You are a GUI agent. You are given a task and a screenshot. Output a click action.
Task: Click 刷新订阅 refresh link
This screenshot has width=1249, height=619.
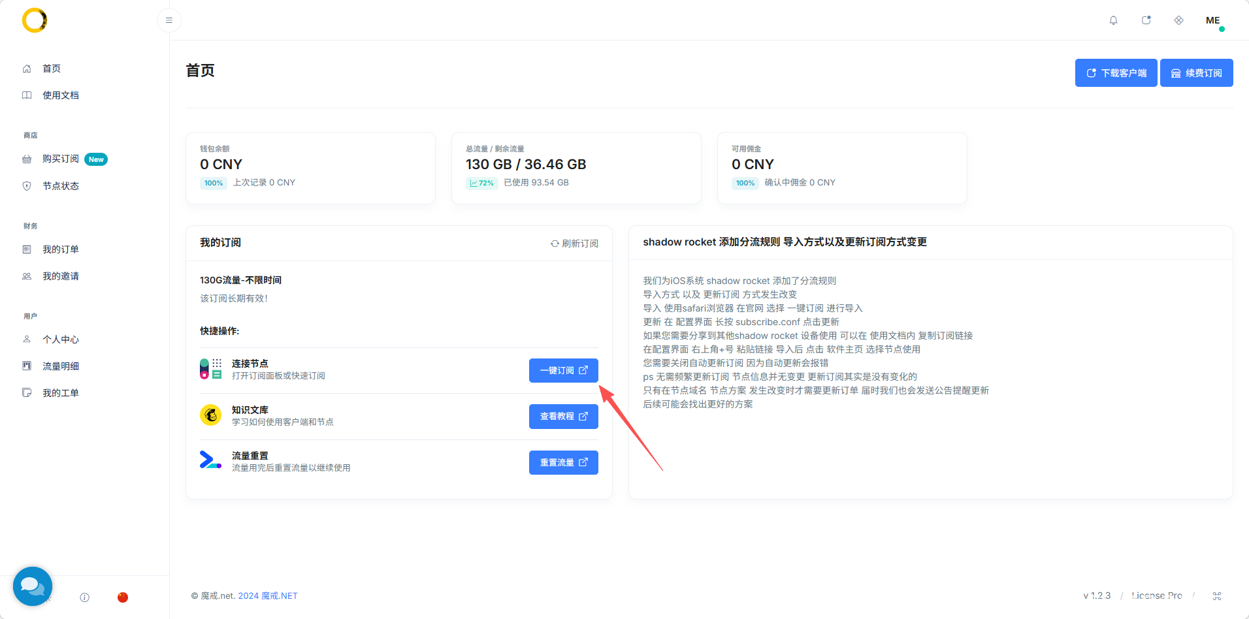(574, 244)
